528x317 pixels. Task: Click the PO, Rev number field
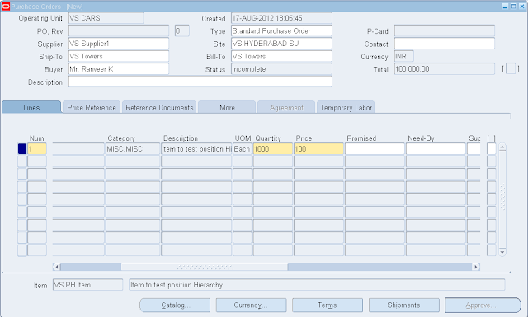tap(119, 31)
